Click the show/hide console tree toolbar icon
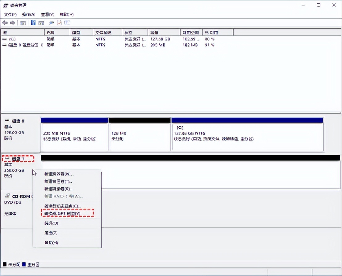 point(23,23)
